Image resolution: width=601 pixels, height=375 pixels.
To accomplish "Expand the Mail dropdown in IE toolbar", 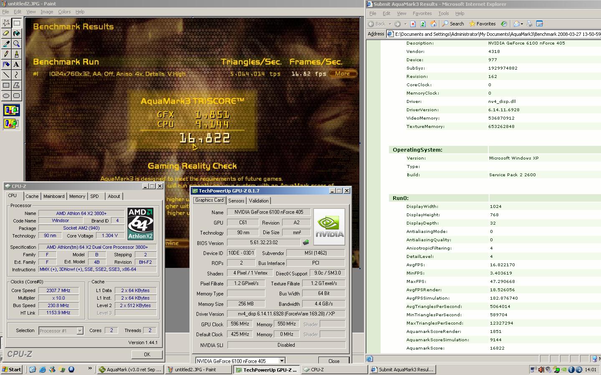I will pos(522,24).
